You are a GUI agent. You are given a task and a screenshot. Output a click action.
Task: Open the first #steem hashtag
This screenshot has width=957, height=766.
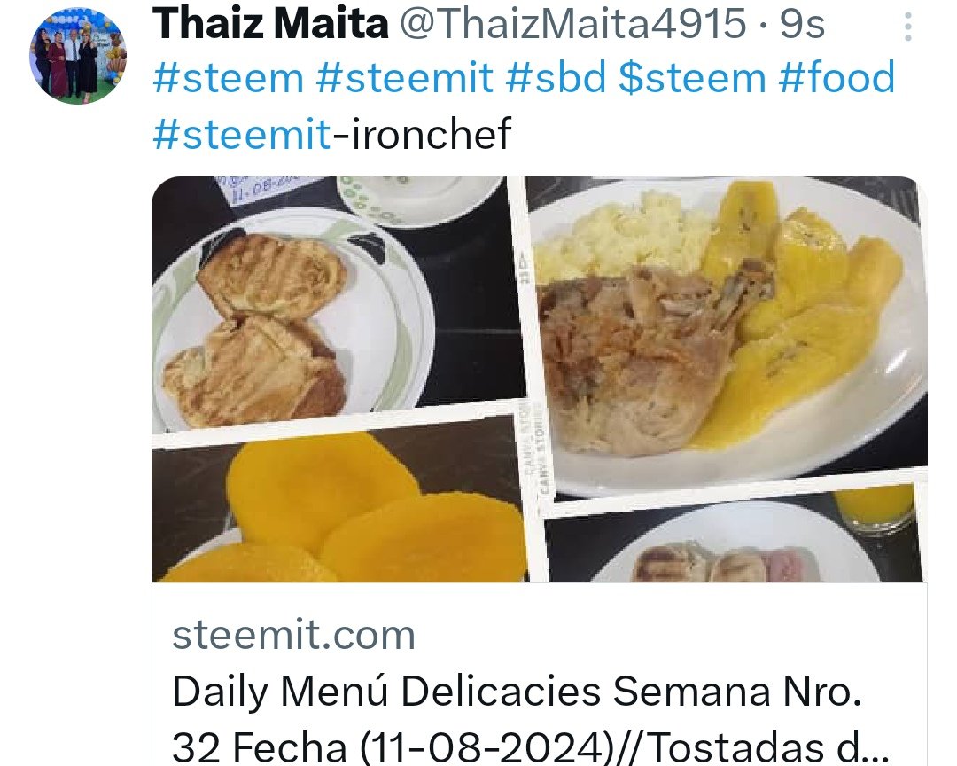(x=228, y=78)
